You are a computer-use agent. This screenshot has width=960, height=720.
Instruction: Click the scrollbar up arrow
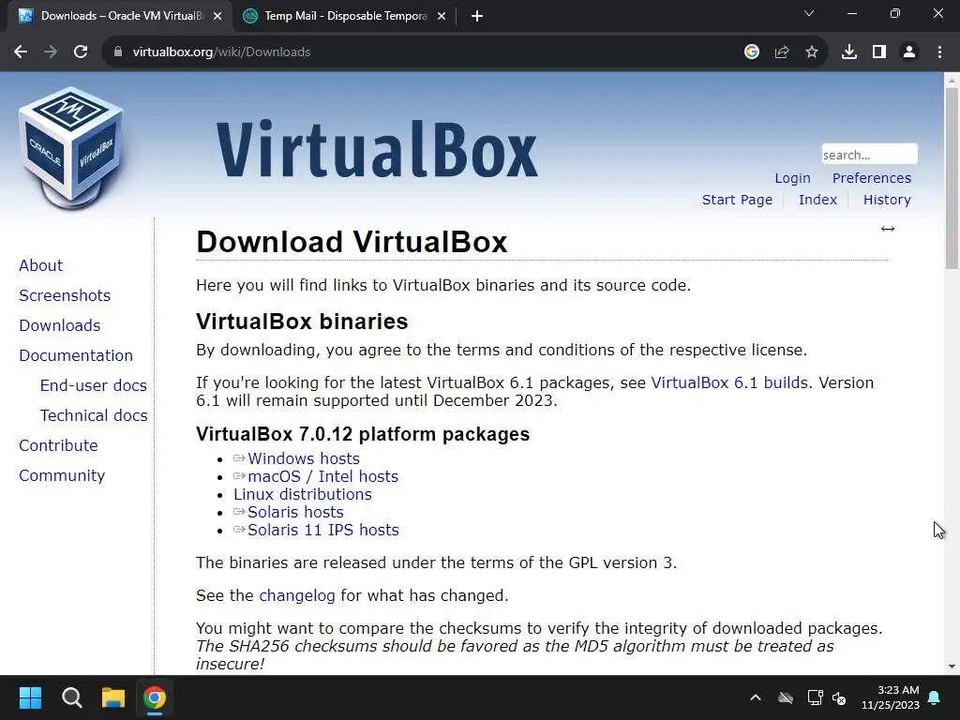tap(952, 80)
